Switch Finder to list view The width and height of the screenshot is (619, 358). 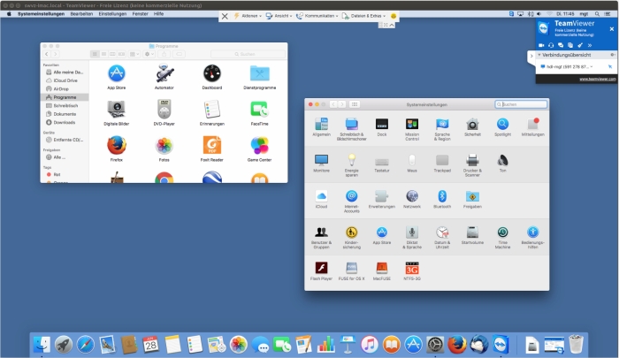[x=103, y=54]
